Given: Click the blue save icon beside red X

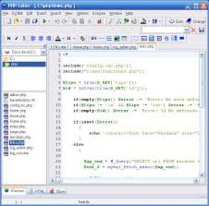Looking at the screenshot, I should click(202, 30).
